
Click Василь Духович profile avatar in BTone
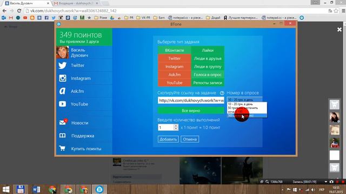coord(63,52)
